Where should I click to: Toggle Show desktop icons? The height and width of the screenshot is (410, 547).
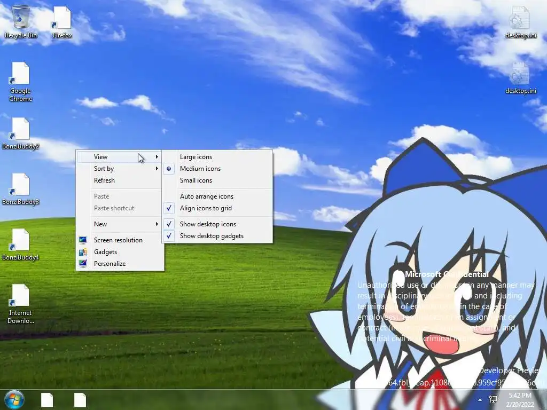(217, 224)
